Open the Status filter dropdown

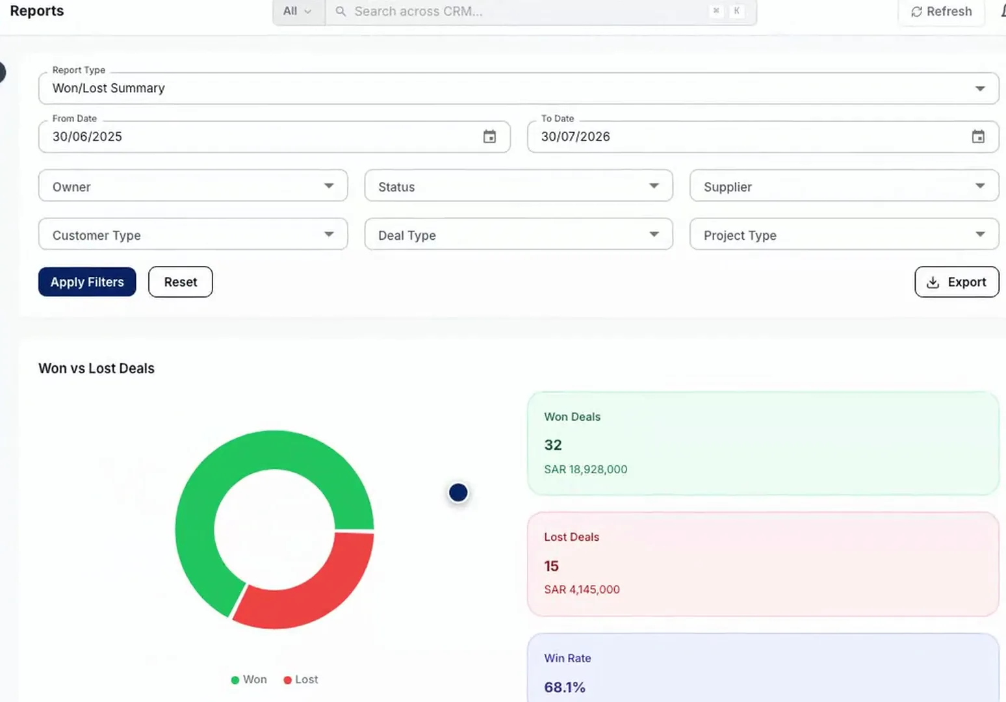(x=519, y=187)
